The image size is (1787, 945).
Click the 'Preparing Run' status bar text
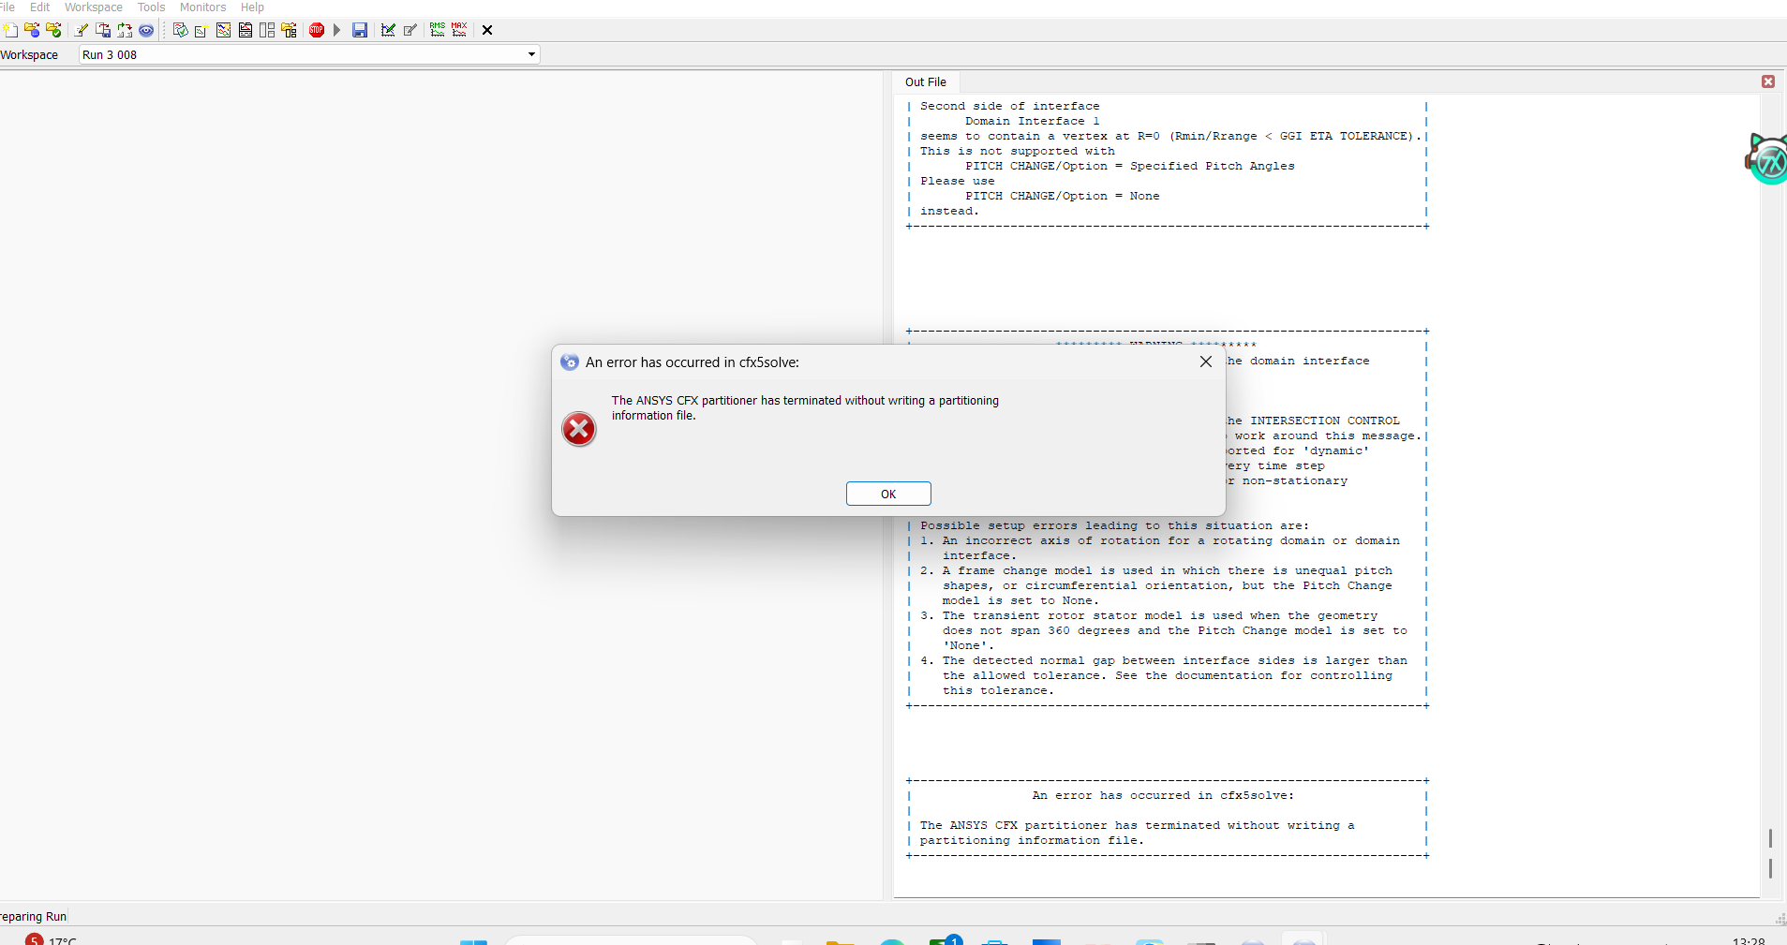34,916
